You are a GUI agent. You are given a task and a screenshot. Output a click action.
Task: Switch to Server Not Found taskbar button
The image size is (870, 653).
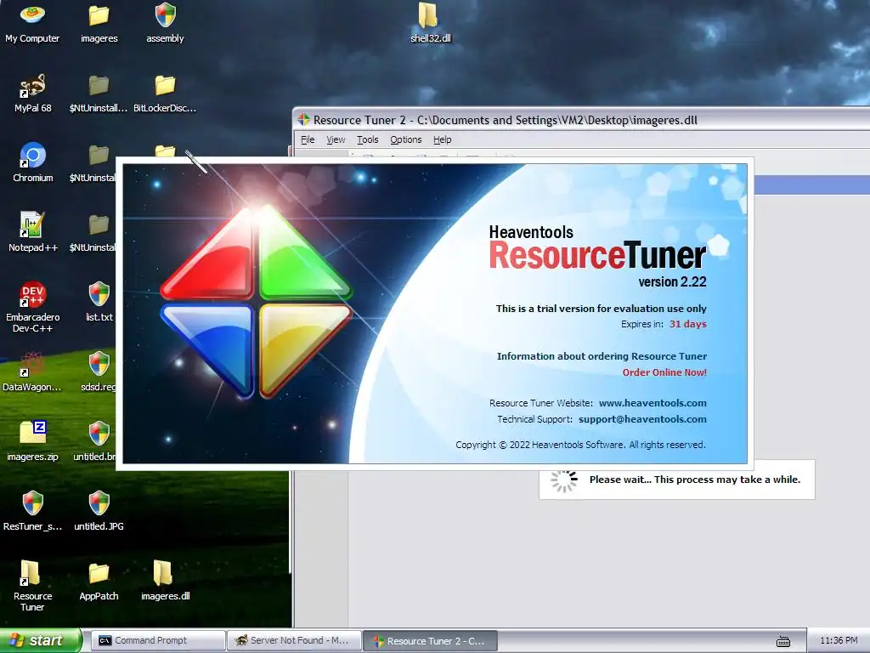294,641
